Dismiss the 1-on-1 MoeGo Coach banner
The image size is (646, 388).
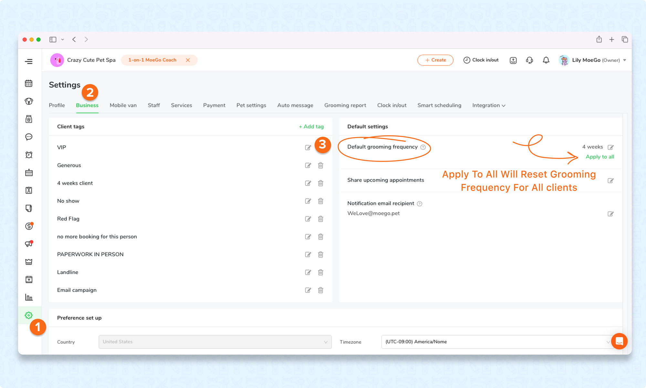point(188,60)
